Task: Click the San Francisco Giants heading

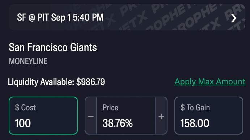Action: coord(53,47)
